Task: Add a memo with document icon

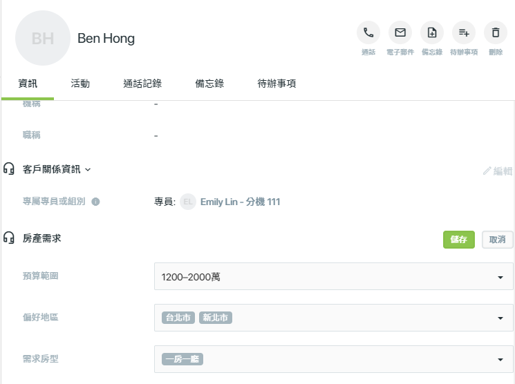Action: point(432,32)
